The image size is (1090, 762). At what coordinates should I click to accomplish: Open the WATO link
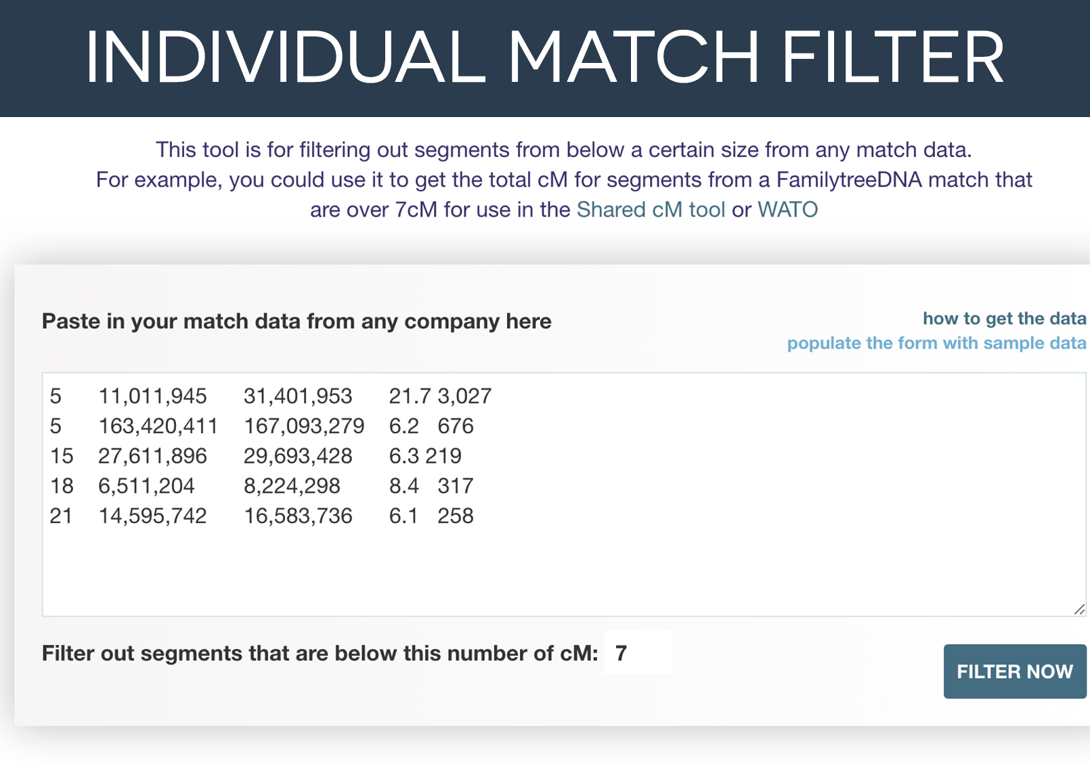pyautogui.click(x=789, y=209)
